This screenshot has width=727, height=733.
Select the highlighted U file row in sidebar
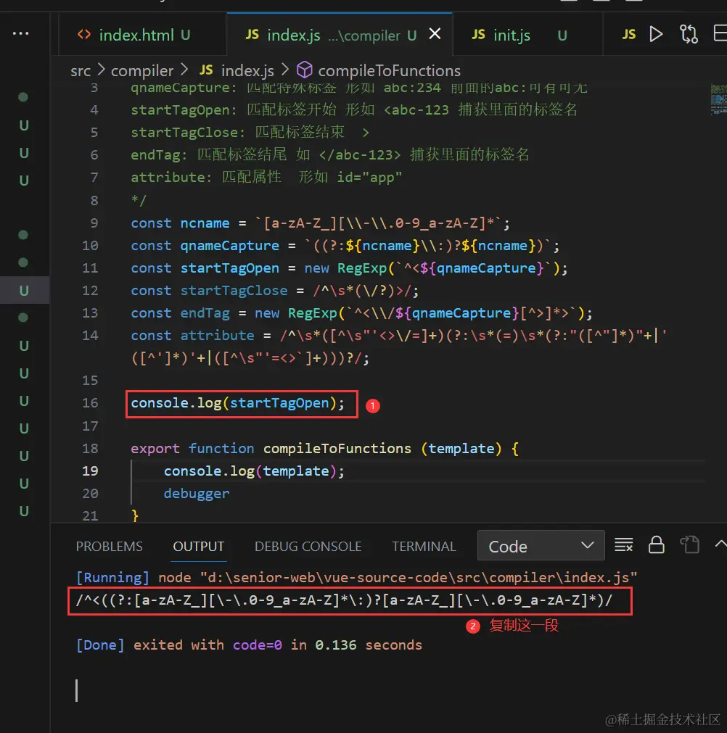(x=25, y=290)
